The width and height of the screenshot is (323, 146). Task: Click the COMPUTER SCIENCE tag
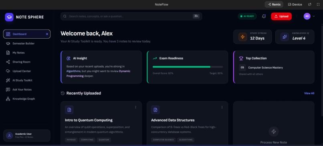[164, 140]
